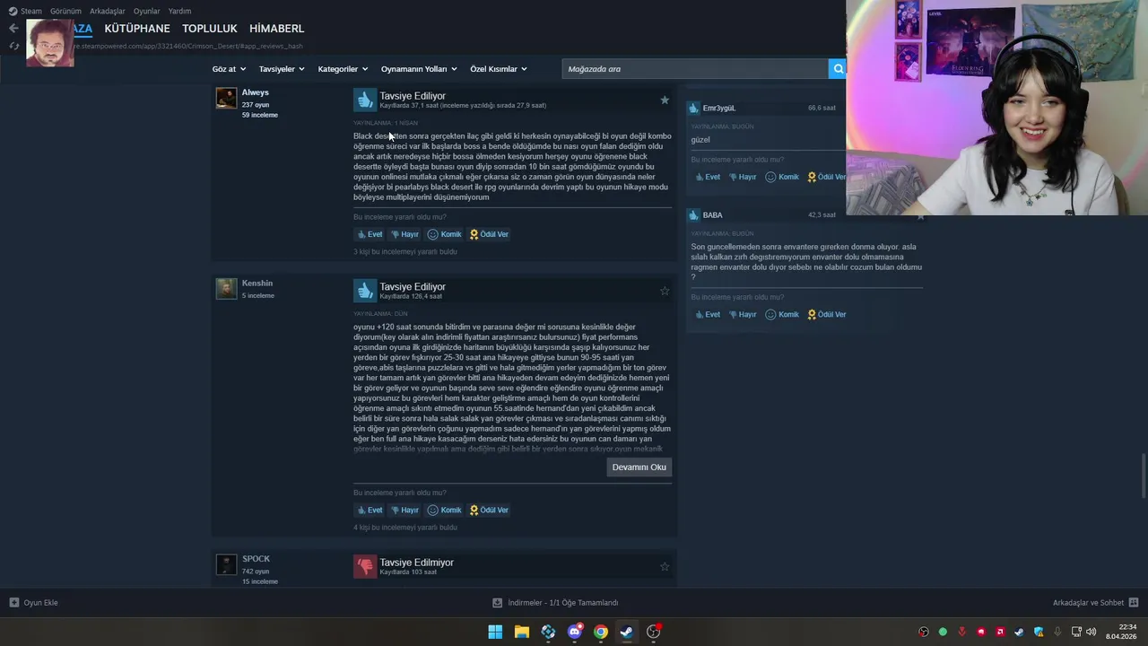Open the Alweys username link
This screenshot has width=1148, height=646.
pos(255,92)
